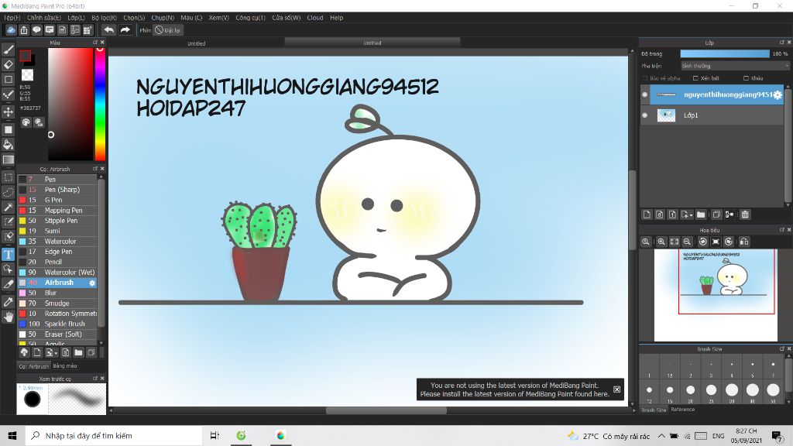Select the Lasso selection tool
The height and width of the screenshot is (446, 793).
click(8, 192)
